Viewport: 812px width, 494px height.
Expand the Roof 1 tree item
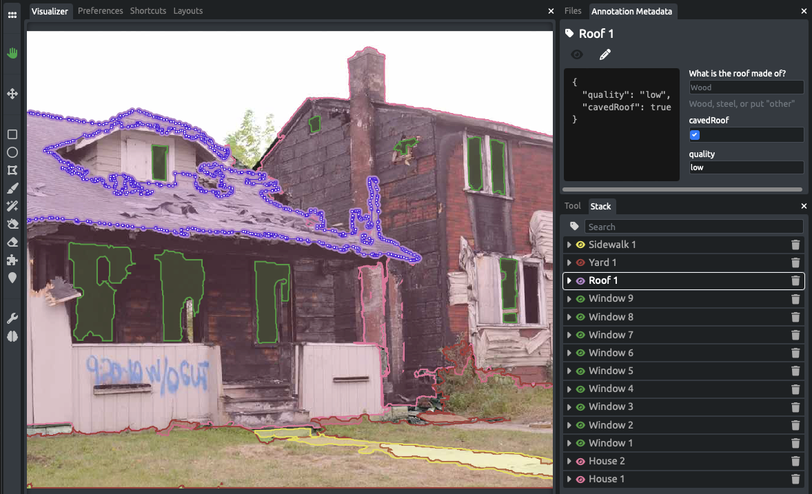coord(569,280)
